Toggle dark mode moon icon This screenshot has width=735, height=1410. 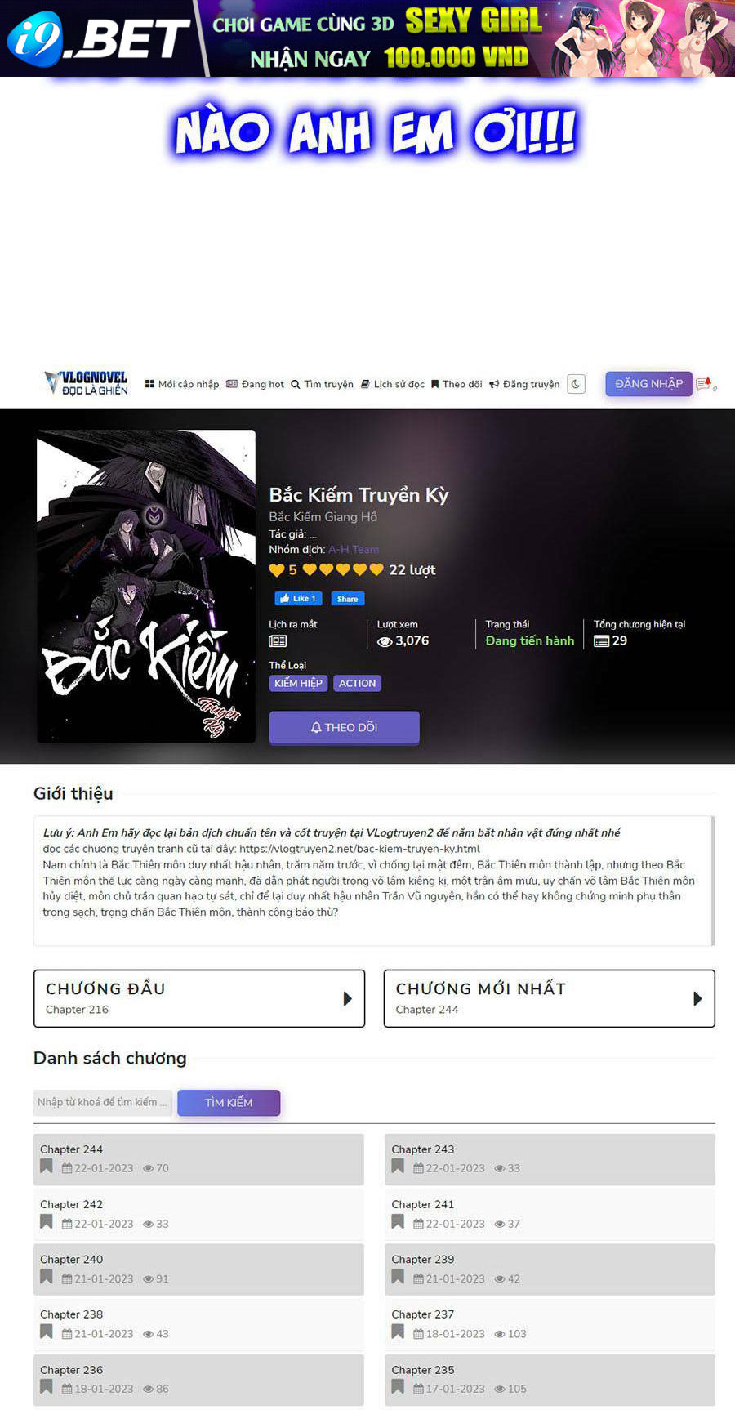577,384
